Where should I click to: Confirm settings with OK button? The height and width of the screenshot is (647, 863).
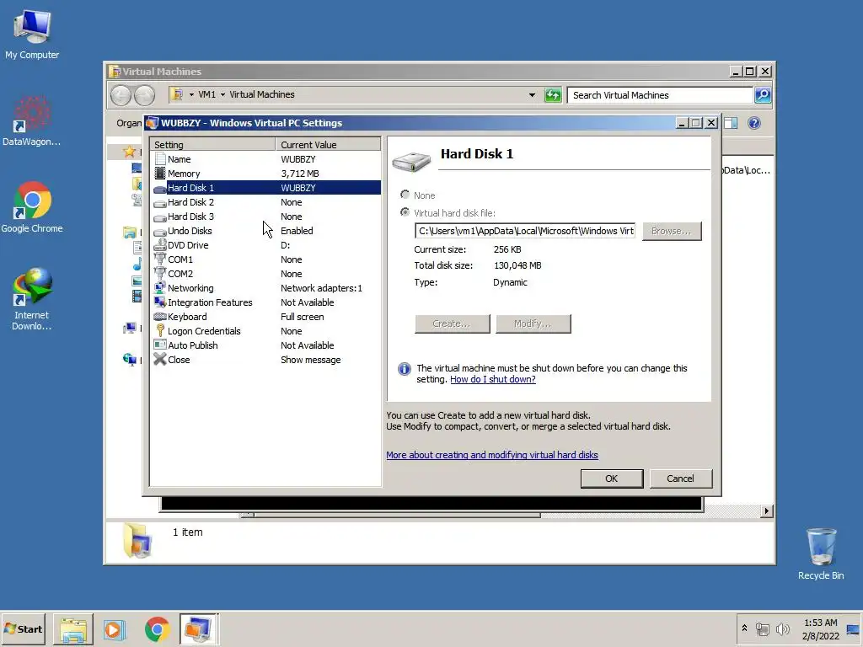pyautogui.click(x=612, y=479)
